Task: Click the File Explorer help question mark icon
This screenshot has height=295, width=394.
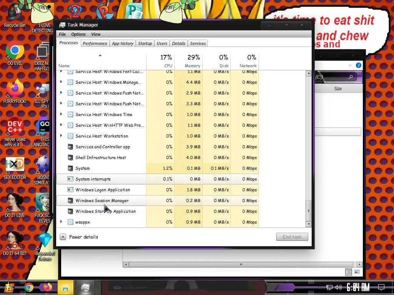Action: [359, 65]
